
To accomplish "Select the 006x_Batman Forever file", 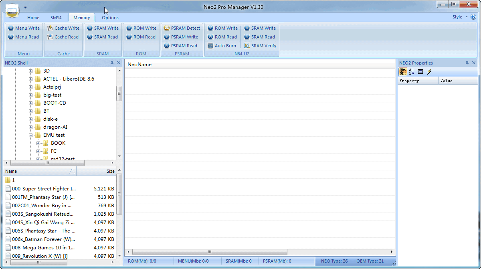I will (42, 239).
